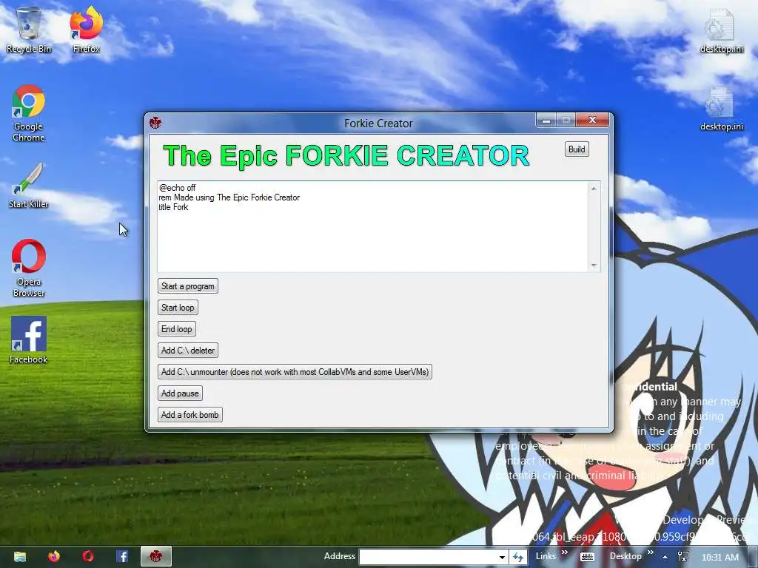Viewport: 758px width, 568px height.
Task: Click the Links toolbar label
Action: tap(546, 556)
